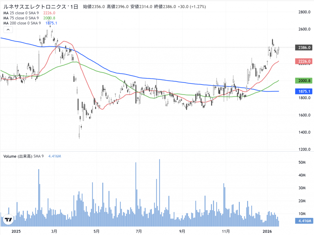314x235 pixels.
Task: Click the red 2226.0 MA price tag
Action: pyautogui.click(x=303, y=61)
